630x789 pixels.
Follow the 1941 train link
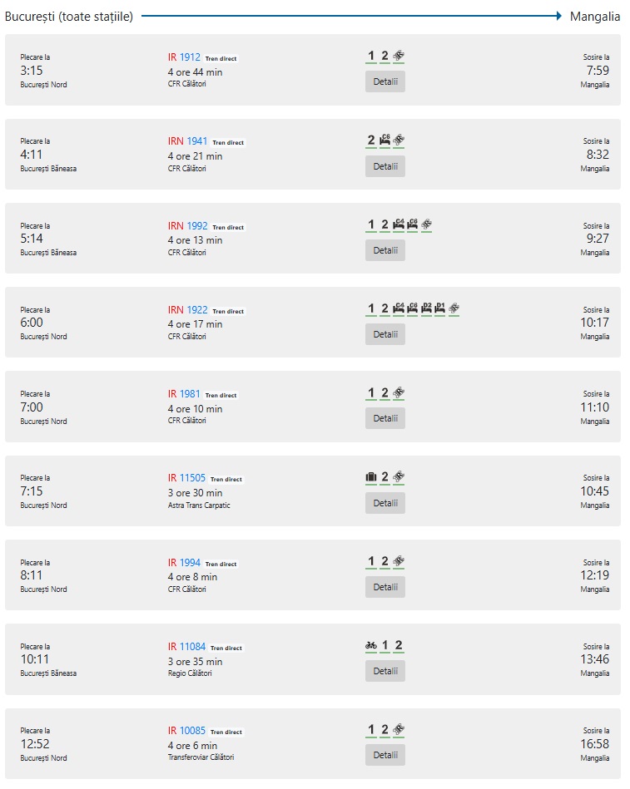[197, 141]
